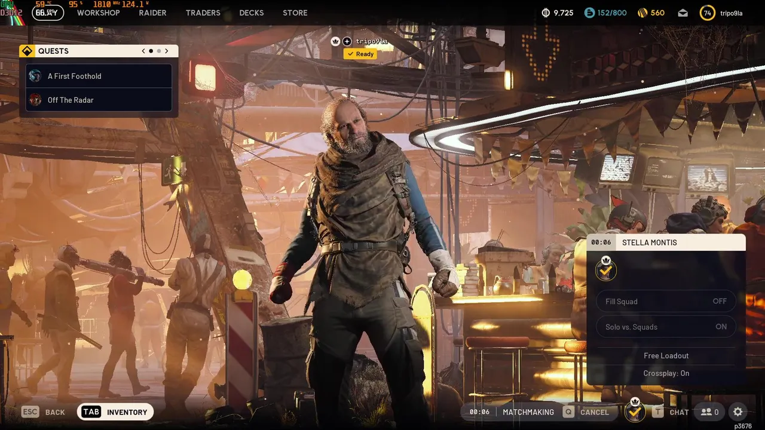Click the 9.725 coin currency icon

[x=545, y=13]
